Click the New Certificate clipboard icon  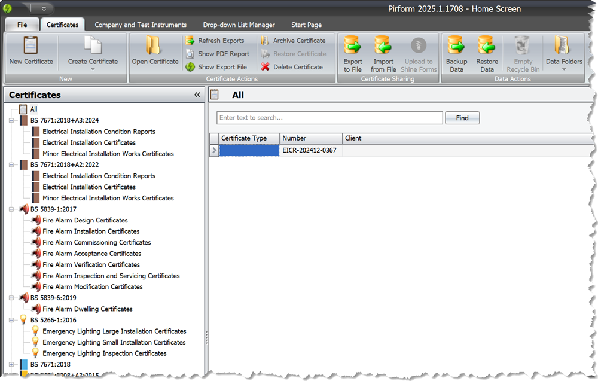click(31, 47)
